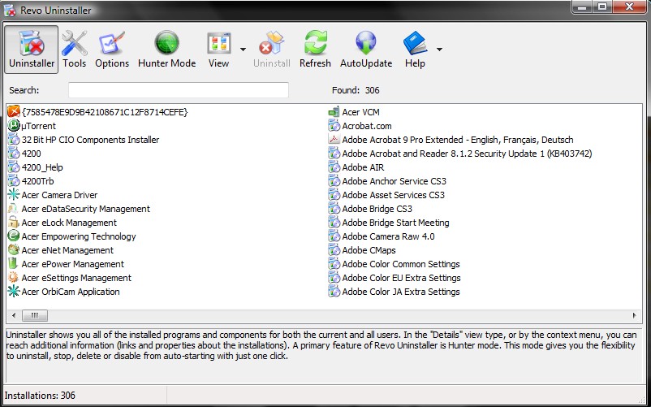Minimize the Revo Uninstaller window
This screenshot has width=651, height=407.
[x=582, y=6]
